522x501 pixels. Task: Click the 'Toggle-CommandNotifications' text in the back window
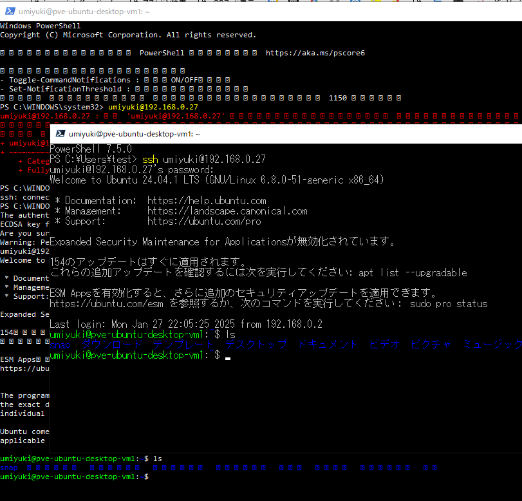70,80
